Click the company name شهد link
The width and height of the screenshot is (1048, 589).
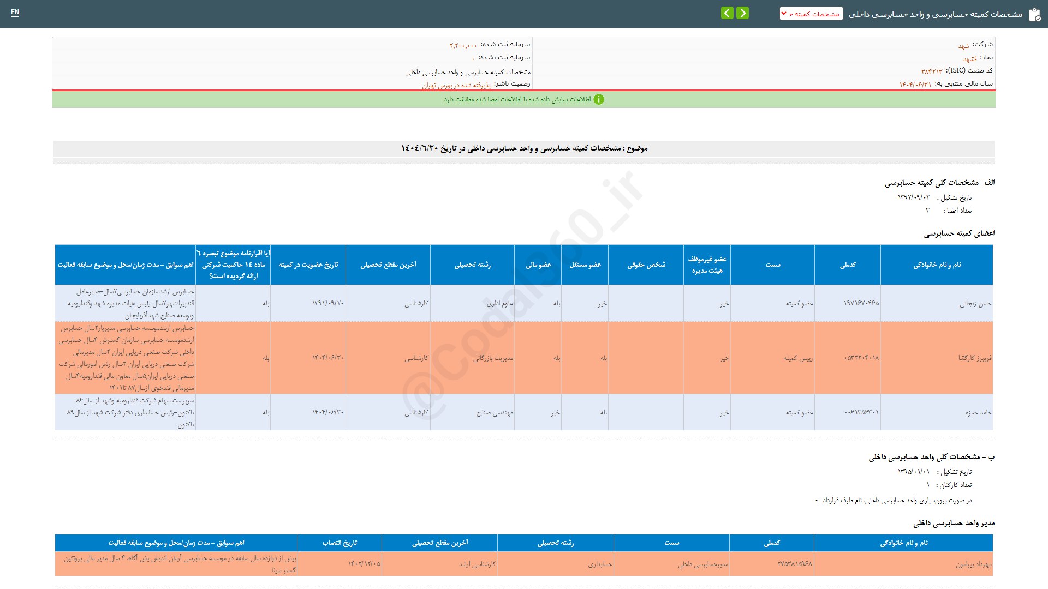click(x=963, y=45)
